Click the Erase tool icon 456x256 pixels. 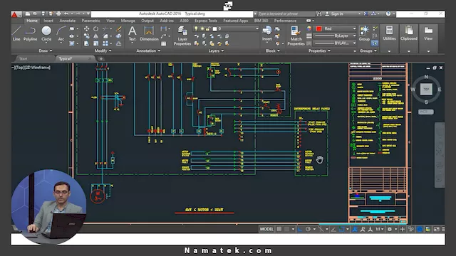click(119, 28)
